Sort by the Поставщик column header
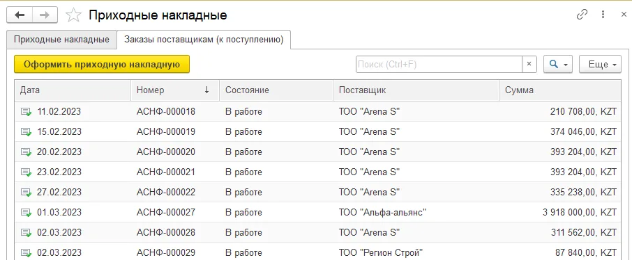 point(416,90)
